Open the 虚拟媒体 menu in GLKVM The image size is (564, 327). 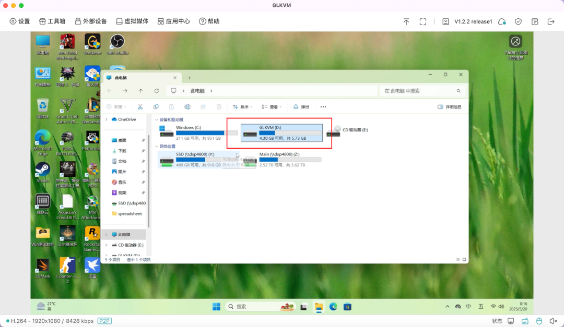coord(132,21)
